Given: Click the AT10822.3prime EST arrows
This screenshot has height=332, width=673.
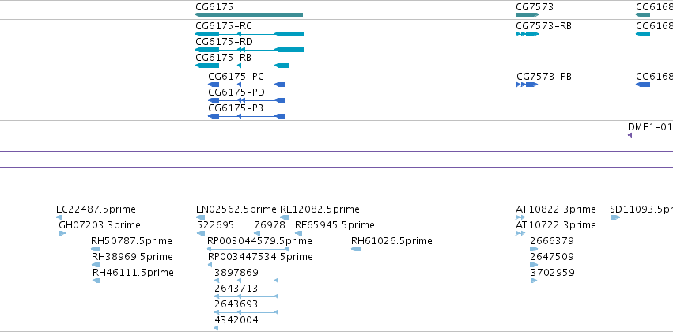Looking at the screenshot, I should [520, 217].
